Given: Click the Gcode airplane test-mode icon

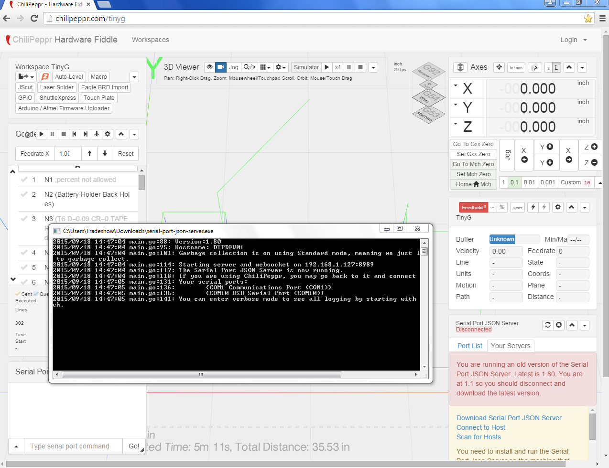Looking at the screenshot, I should coord(97,134).
